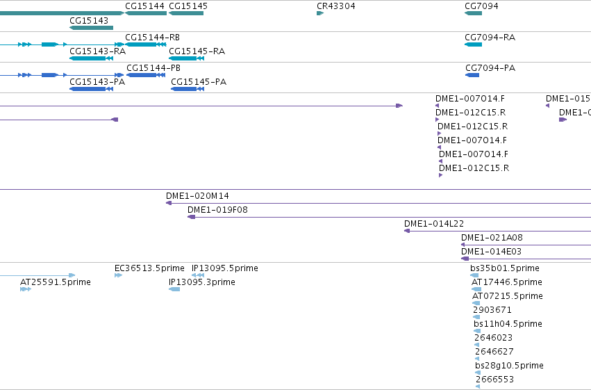Viewport: 591px width, 390px height.
Task: Click the 2903671 feature
Action: click(476, 317)
